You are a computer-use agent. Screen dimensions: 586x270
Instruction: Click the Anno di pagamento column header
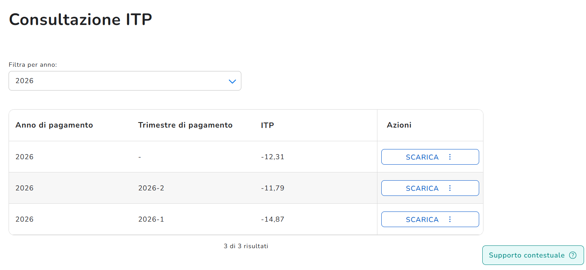(x=54, y=125)
